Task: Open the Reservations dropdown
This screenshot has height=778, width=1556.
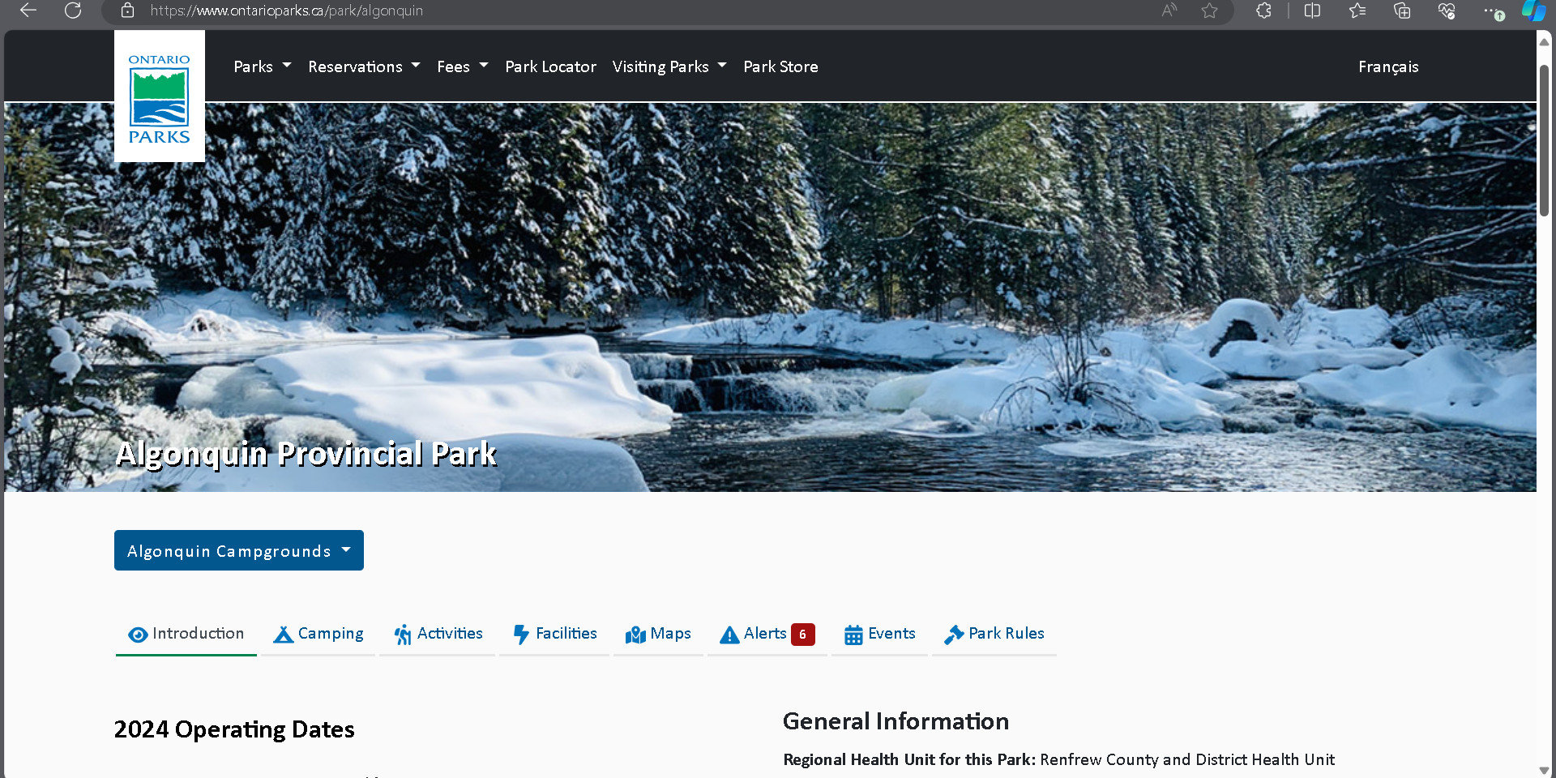Action: (364, 66)
